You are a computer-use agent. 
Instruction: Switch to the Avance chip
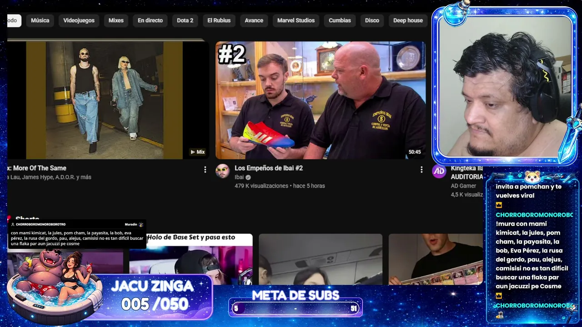[x=254, y=20]
